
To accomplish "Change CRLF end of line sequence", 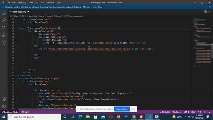I will click(193, 112).
